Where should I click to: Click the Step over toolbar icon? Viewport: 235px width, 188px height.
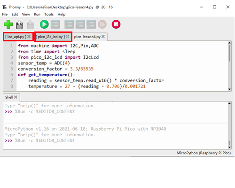(69, 24)
